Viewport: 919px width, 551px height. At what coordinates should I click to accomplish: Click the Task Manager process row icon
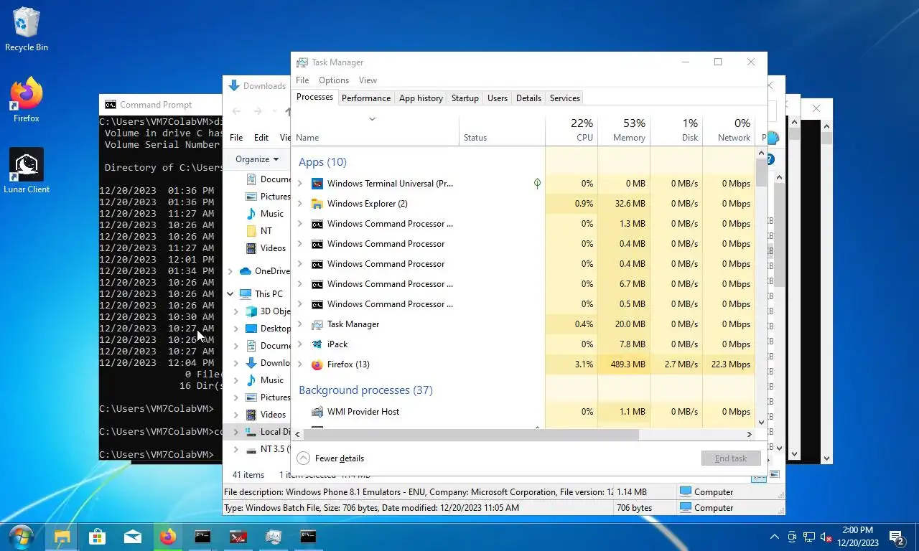point(317,324)
